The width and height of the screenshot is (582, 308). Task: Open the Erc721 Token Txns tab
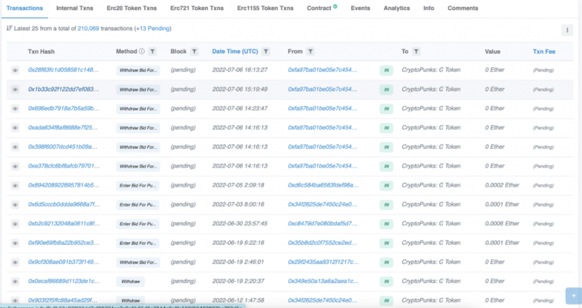pos(197,8)
